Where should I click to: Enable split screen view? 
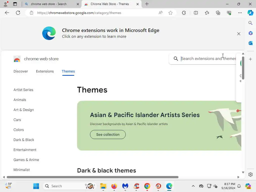pyautogui.click(x=196, y=13)
